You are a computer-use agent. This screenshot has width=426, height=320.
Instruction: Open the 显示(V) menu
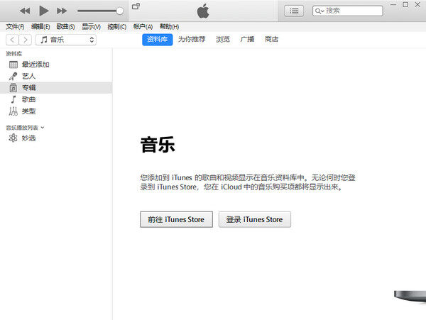(x=91, y=26)
